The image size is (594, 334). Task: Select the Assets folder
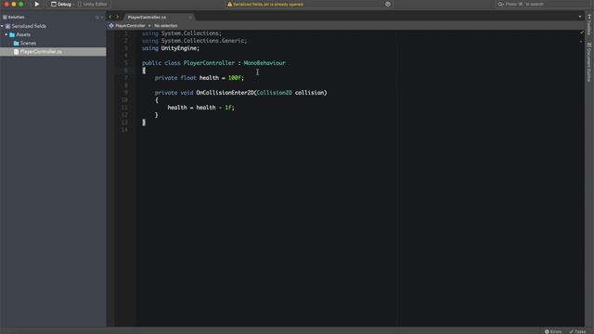pyautogui.click(x=23, y=34)
